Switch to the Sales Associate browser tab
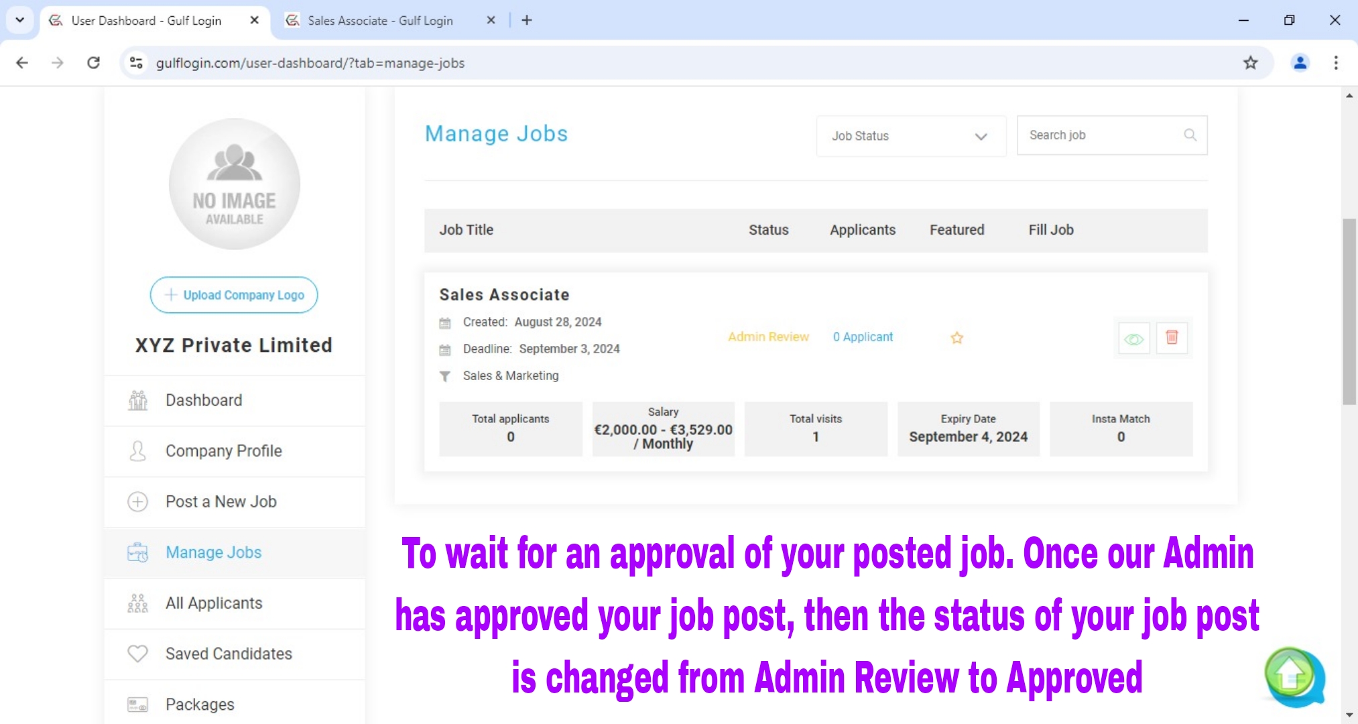Screen dimensions: 1358x724 click(379, 20)
